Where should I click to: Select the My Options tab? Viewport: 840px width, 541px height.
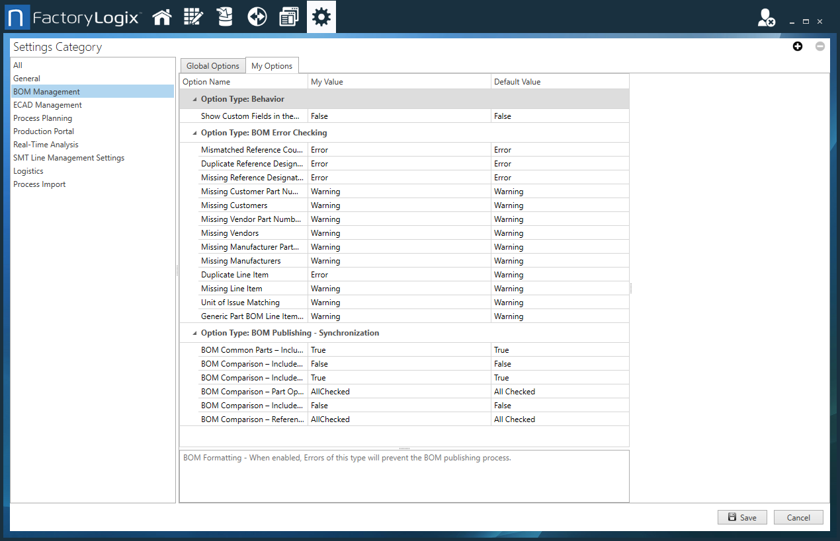[x=272, y=66]
